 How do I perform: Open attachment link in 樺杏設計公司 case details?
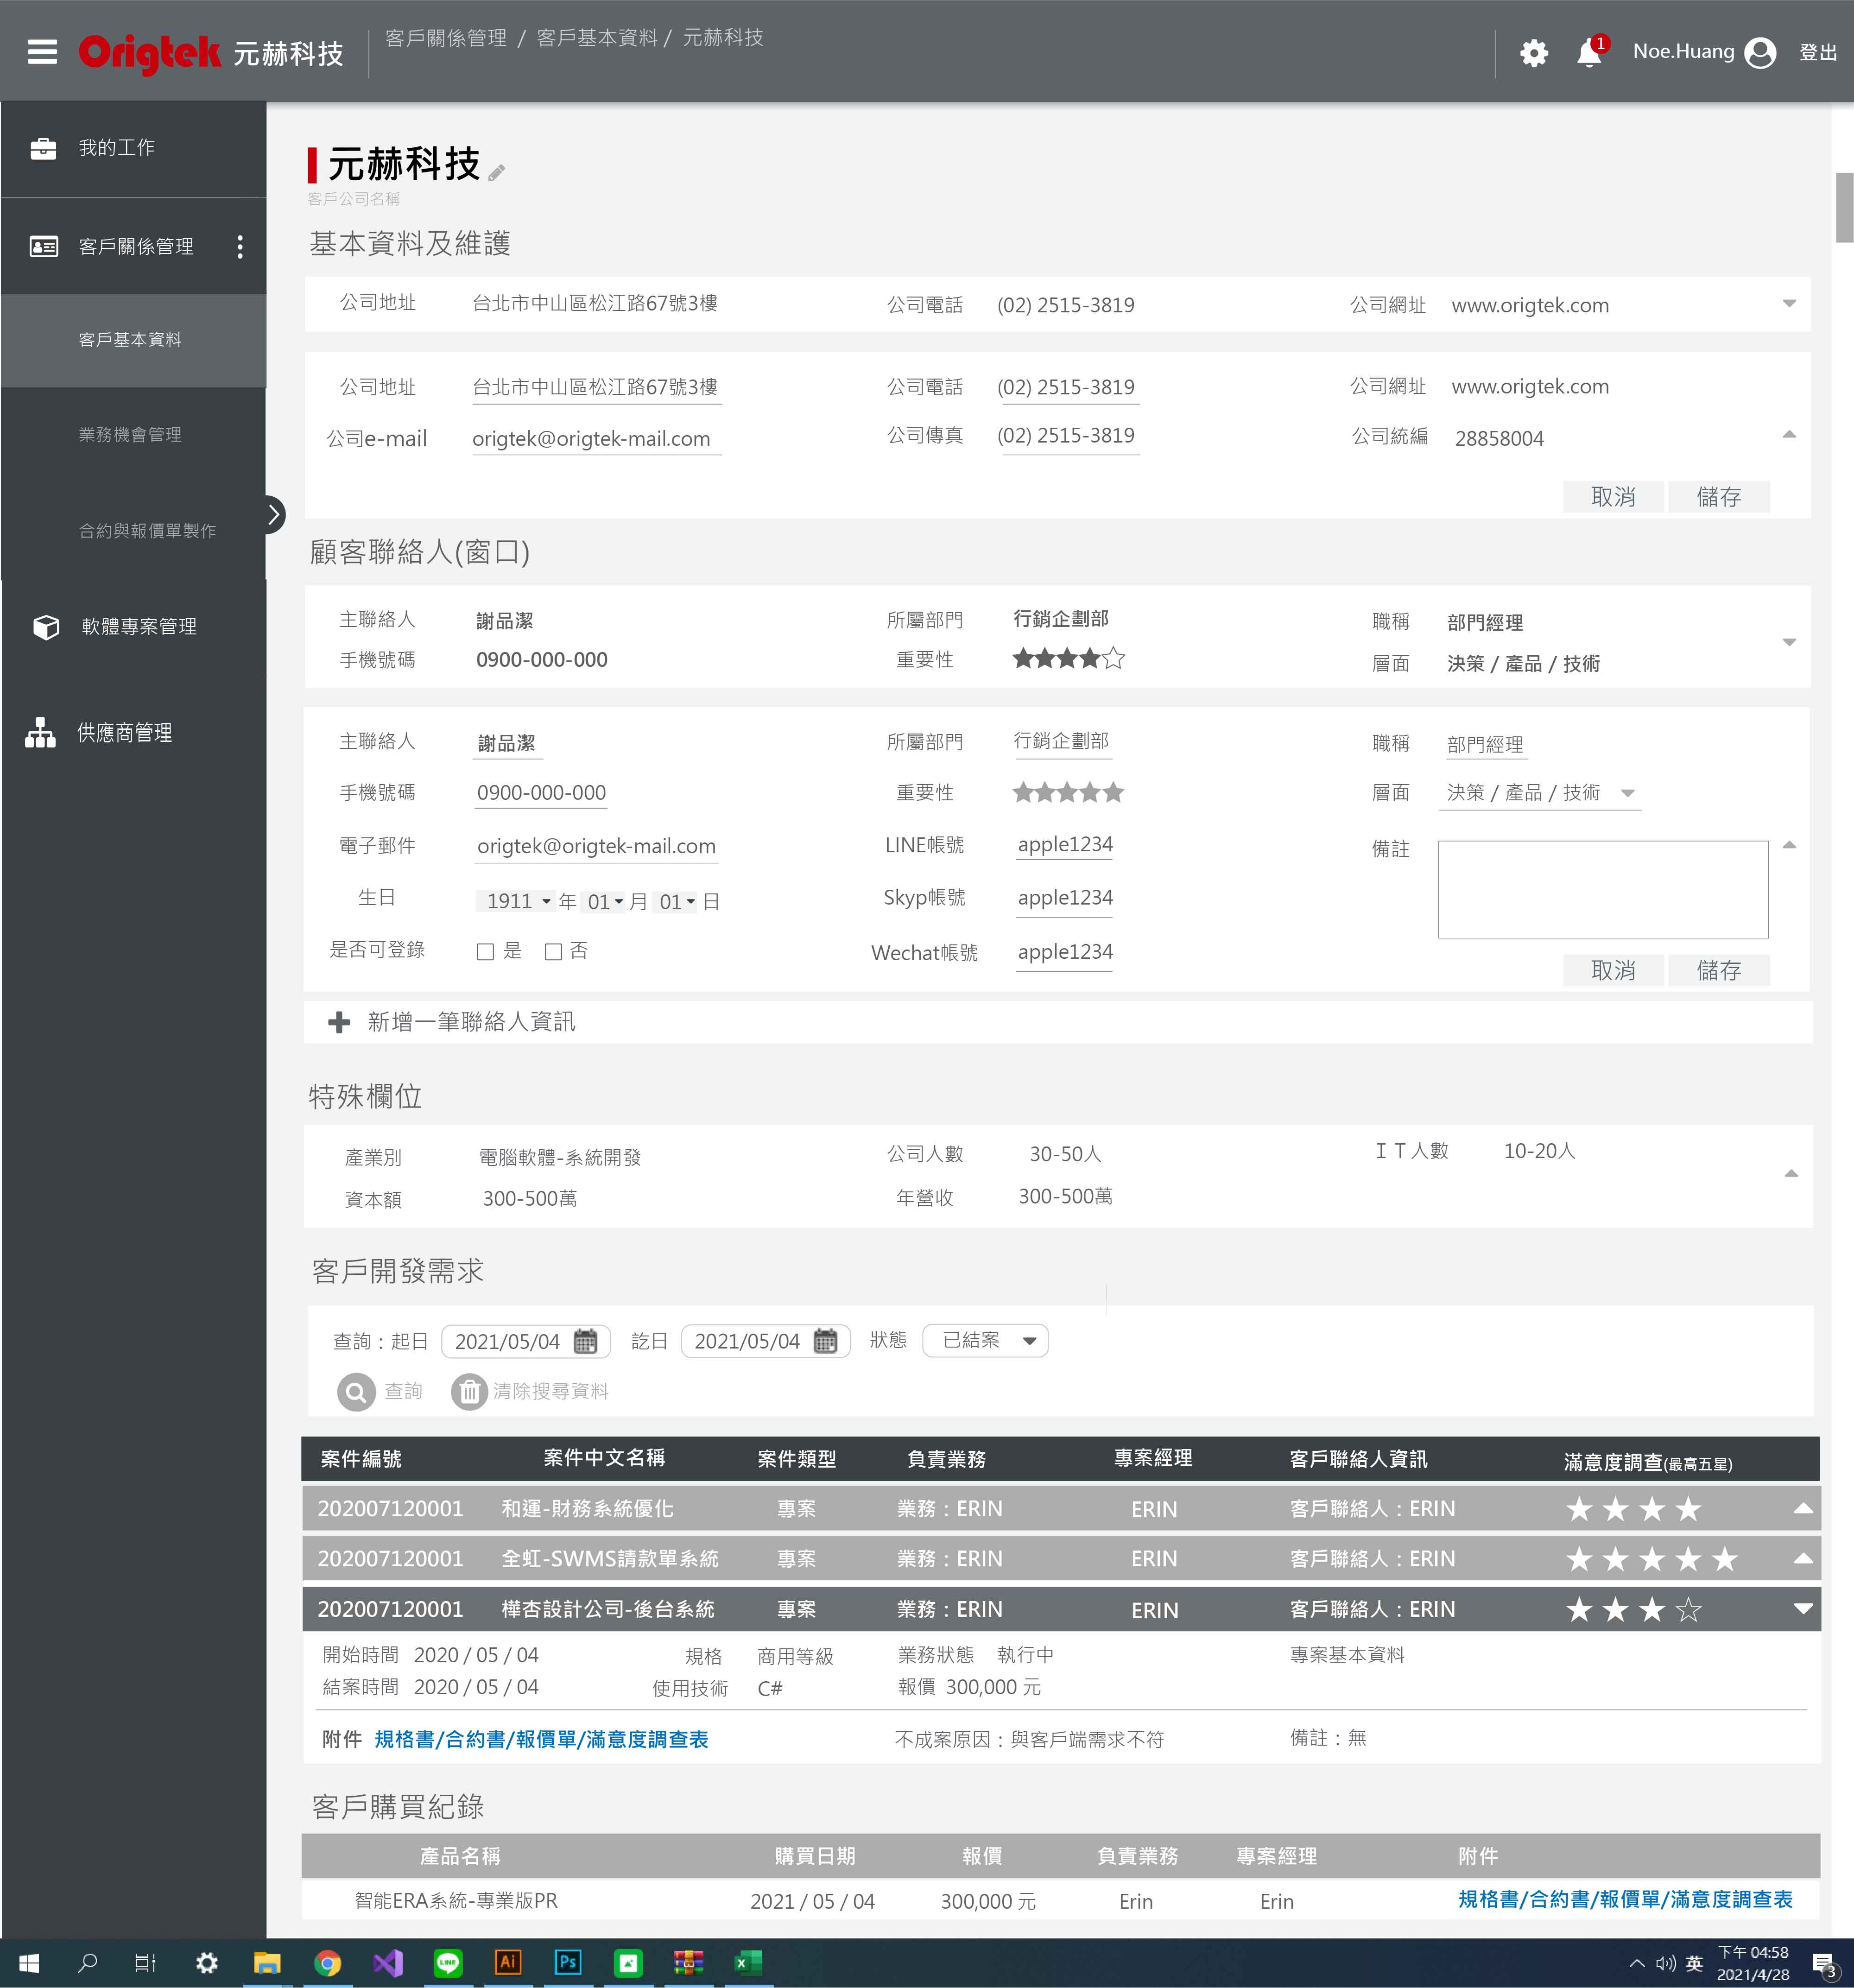tap(541, 1740)
